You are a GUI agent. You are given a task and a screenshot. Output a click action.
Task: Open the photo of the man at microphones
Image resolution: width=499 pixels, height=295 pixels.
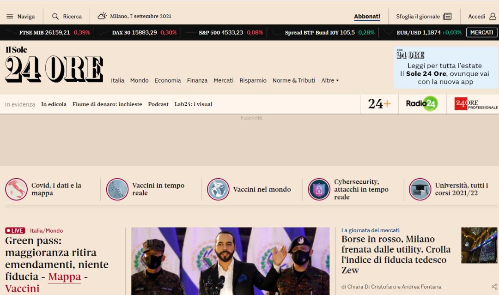(x=231, y=261)
